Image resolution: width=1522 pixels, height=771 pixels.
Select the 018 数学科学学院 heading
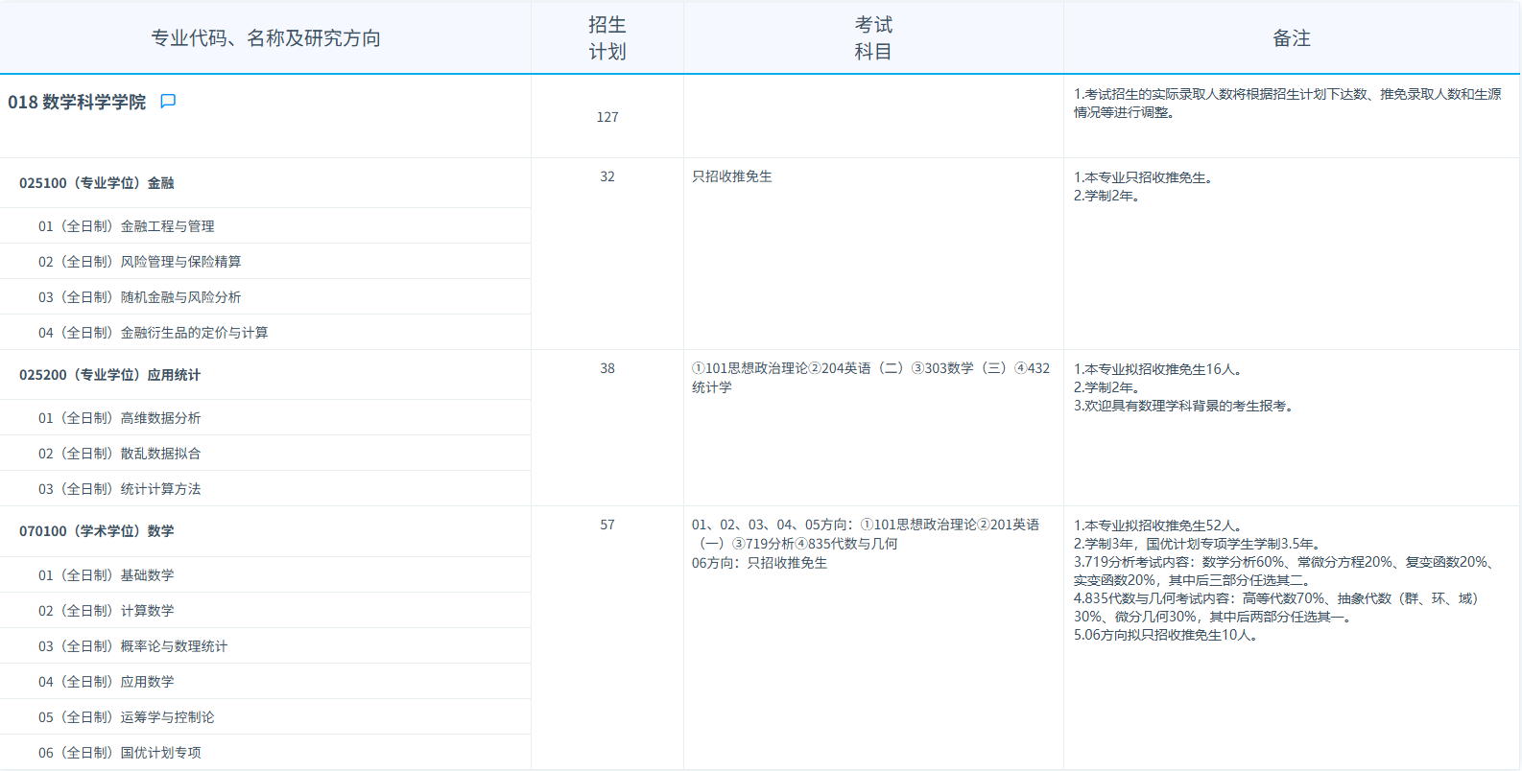pos(77,103)
